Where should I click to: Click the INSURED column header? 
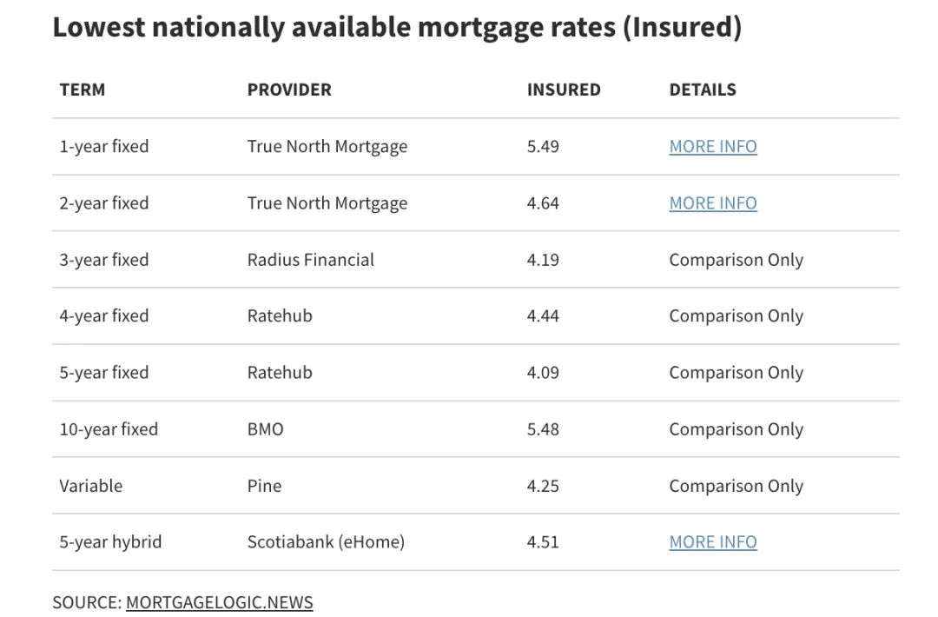click(564, 90)
